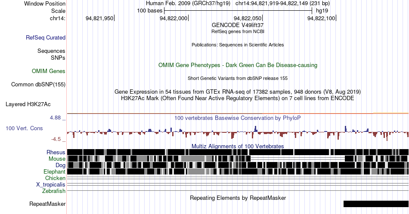
Task: Click the RefSeq genes from NCBI title
Action: coord(238,31)
